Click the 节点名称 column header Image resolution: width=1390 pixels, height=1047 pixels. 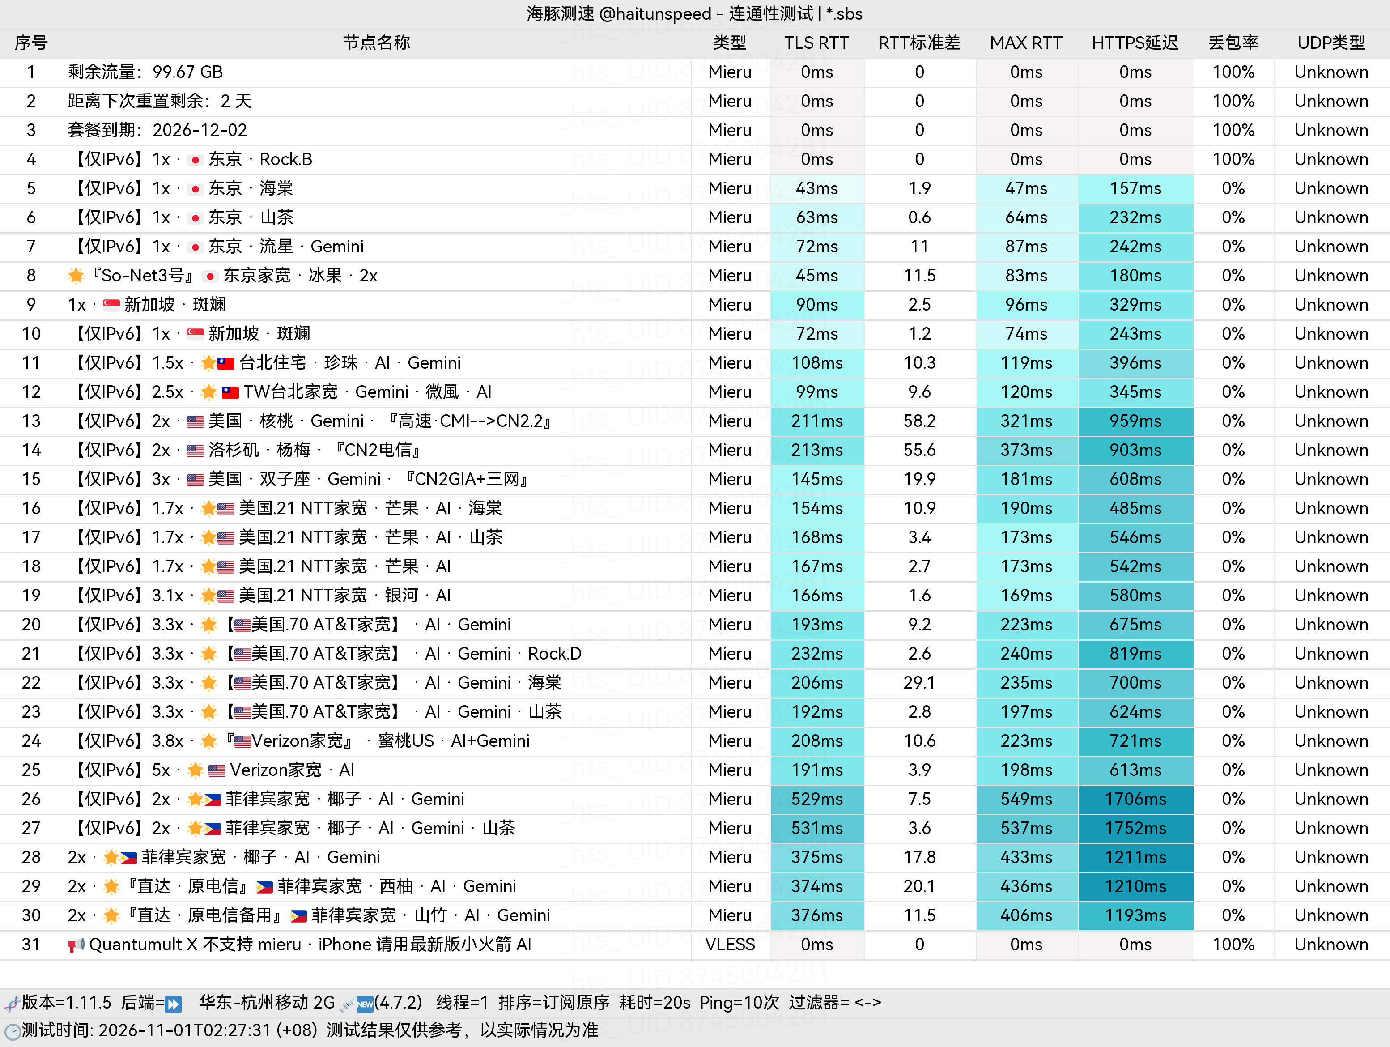point(376,43)
